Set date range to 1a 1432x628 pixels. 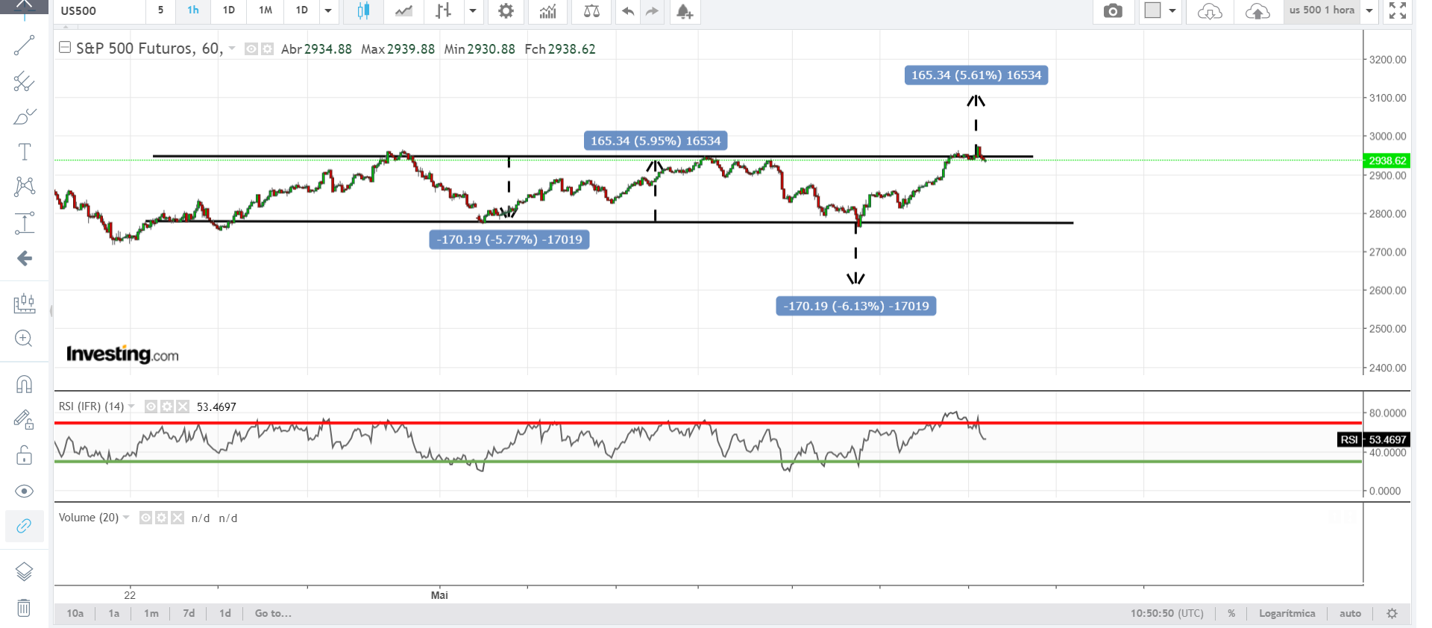coord(114,614)
